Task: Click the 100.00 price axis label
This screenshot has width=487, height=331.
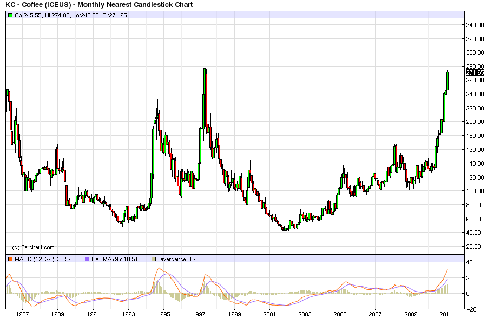Action: click(x=475, y=191)
